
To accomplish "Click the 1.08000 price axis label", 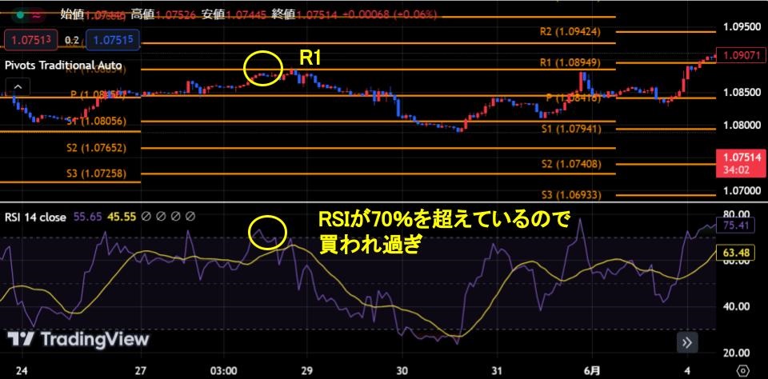I will [x=741, y=125].
